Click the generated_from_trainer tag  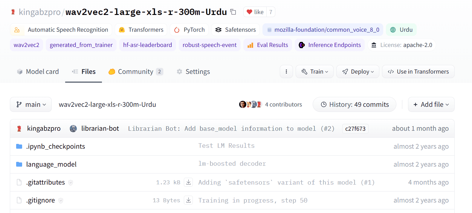tap(81, 45)
